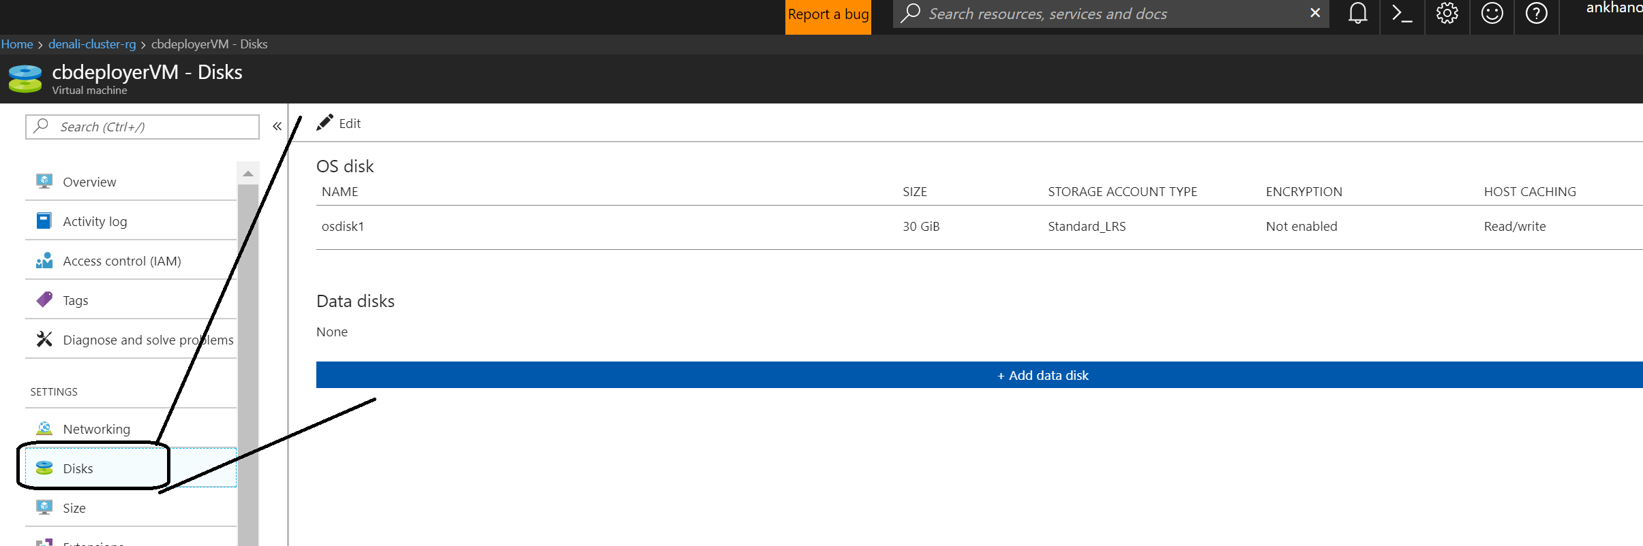Viewport: 1643px width, 546px height.
Task: Click the OS disk section heading
Action: pyautogui.click(x=345, y=166)
